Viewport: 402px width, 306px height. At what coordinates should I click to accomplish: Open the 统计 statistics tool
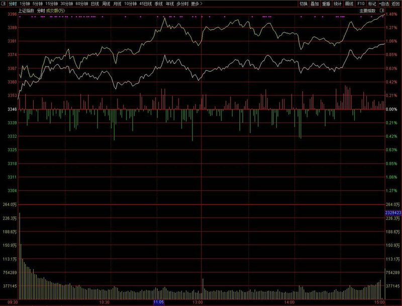coord(338,4)
